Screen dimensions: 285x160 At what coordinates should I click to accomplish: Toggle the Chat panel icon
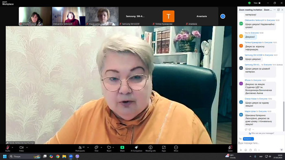96,148
